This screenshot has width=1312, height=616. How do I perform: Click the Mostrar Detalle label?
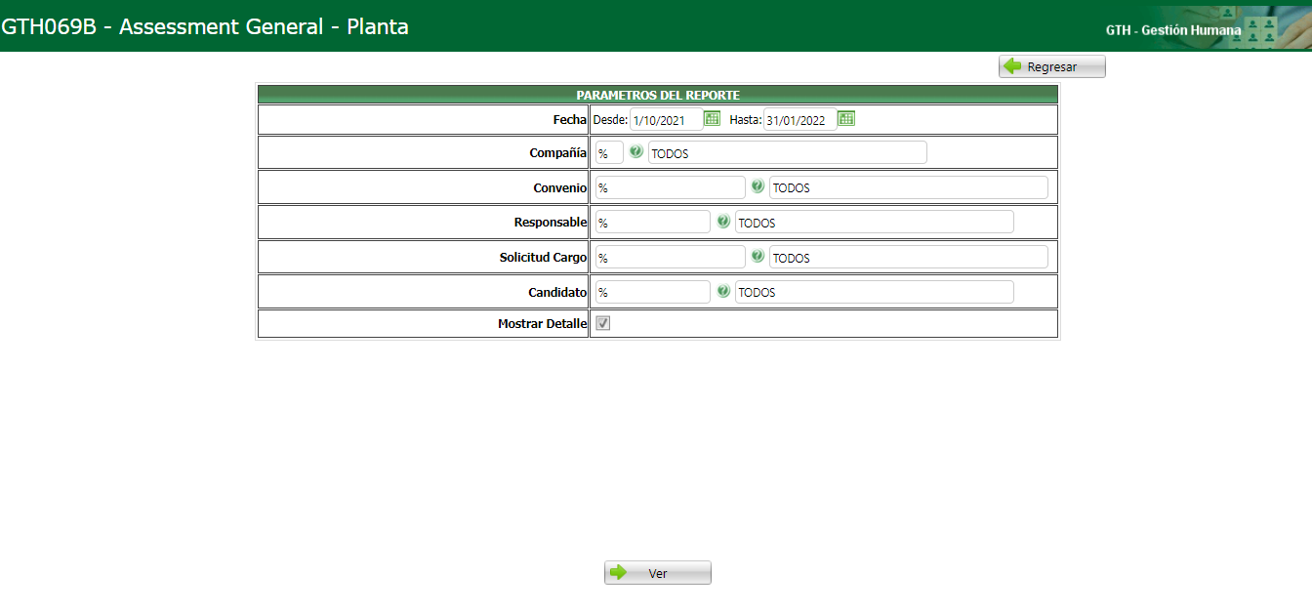(x=543, y=324)
